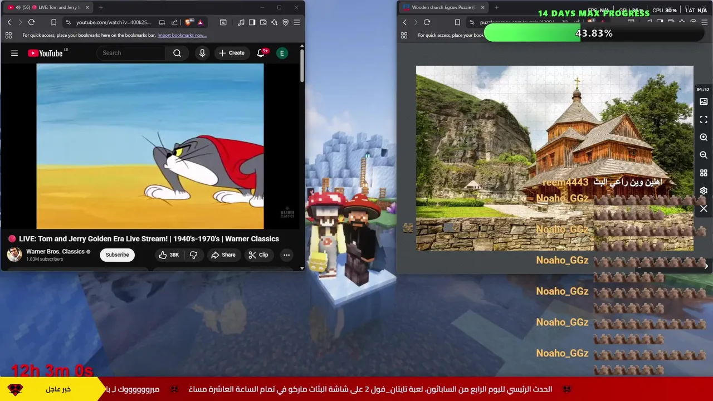This screenshot has width=713, height=401.
Task: Toggle puzzle fullscreen mode
Action: click(704, 120)
